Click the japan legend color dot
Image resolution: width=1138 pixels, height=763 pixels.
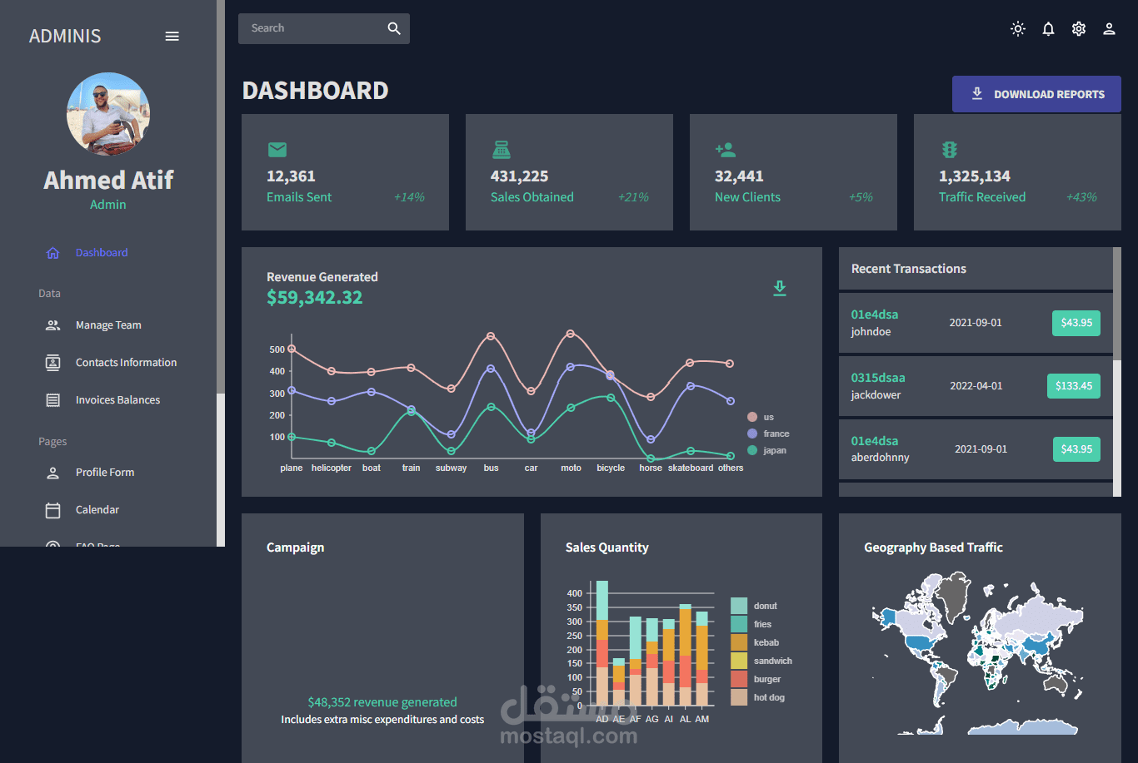tap(752, 450)
